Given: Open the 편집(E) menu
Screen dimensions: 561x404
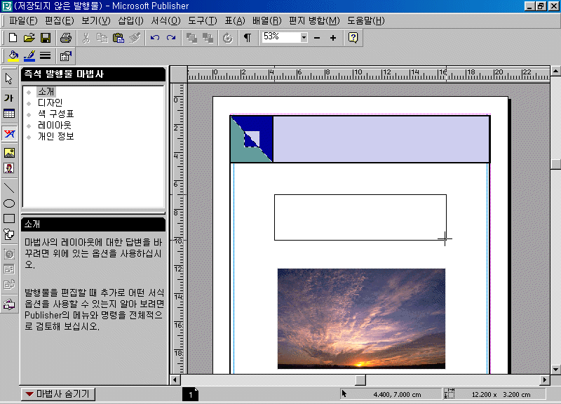Looking at the screenshot, I should click(60, 21).
